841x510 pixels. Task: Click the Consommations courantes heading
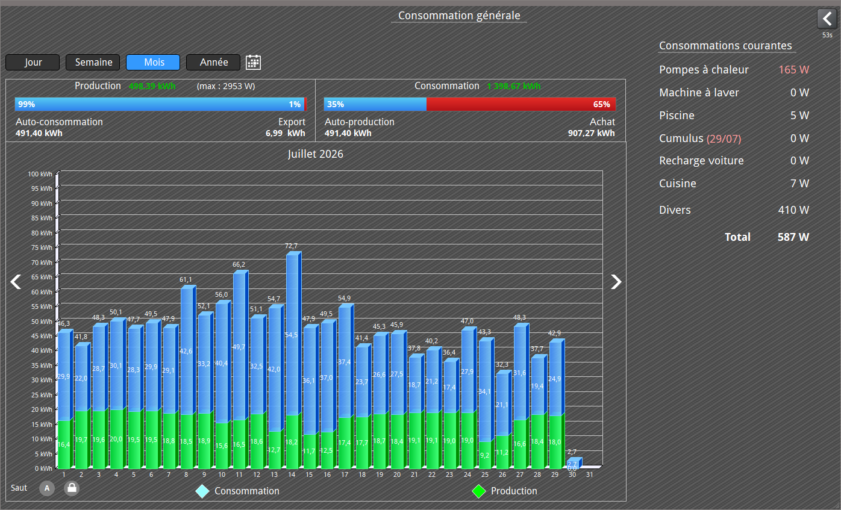(725, 46)
